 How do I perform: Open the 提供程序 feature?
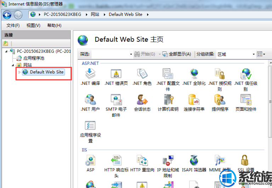coord(220,102)
